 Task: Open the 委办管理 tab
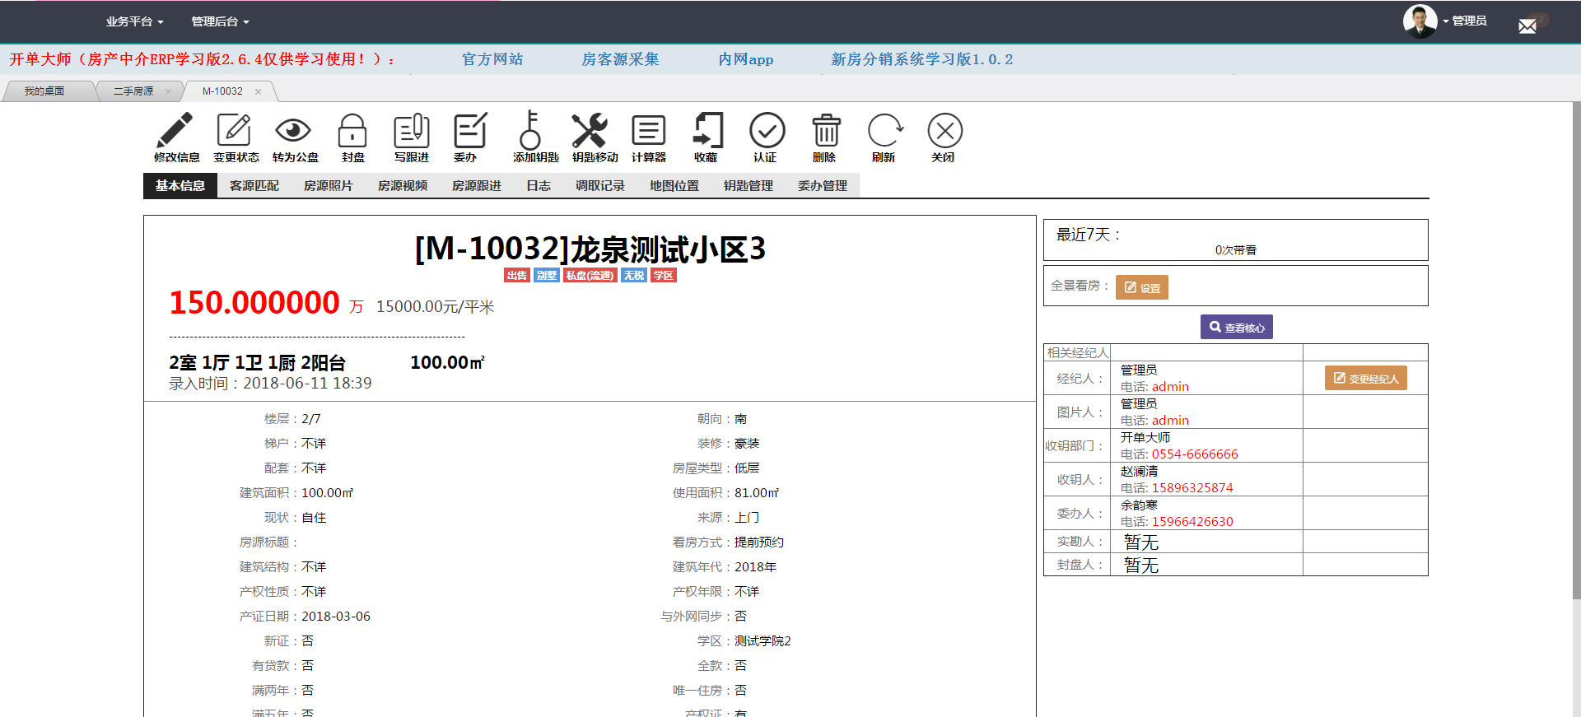point(823,185)
